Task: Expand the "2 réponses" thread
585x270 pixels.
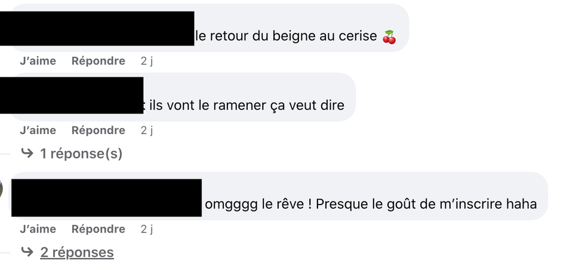Action: [x=77, y=252]
